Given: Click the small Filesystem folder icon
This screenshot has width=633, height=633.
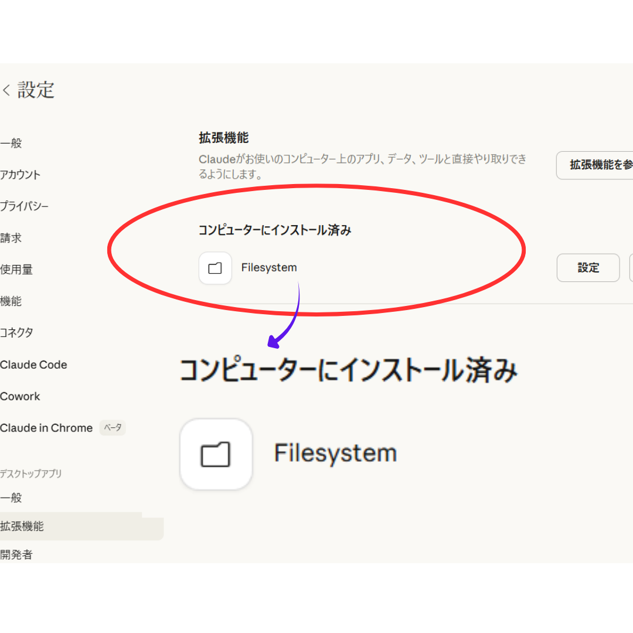Looking at the screenshot, I should tap(215, 268).
